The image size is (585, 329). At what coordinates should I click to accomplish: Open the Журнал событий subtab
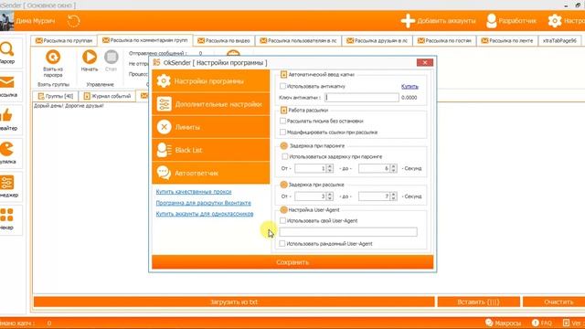coord(108,96)
